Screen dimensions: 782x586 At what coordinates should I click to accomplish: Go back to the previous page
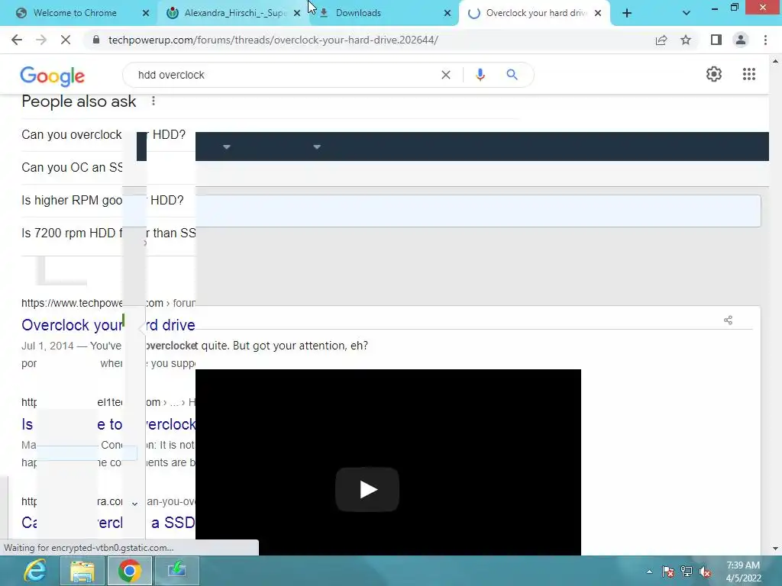click(17, 40)
